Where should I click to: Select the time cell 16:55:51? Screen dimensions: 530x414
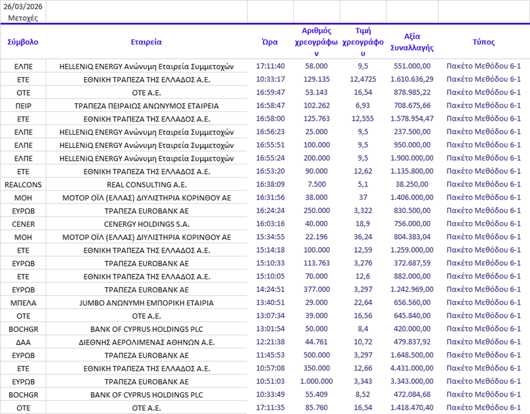[270, 145]
